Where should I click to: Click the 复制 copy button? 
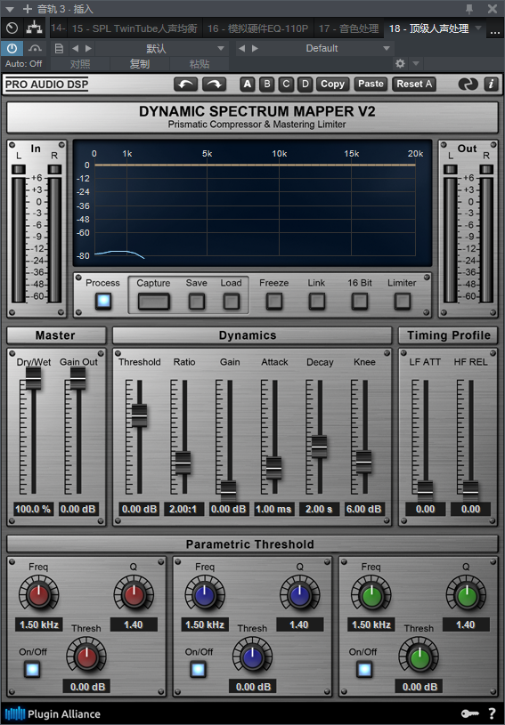coord(139,64)
